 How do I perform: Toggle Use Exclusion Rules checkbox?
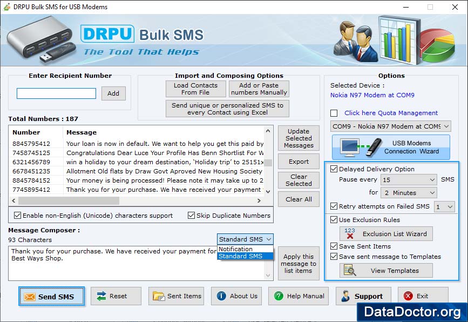[334, 220]
